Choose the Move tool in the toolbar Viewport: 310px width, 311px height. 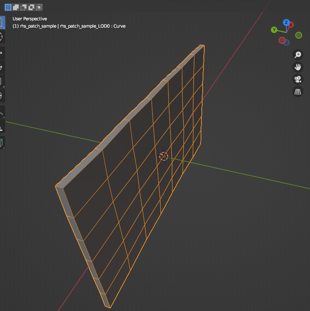point(1,53)
